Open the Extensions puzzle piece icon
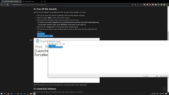169x95 pixels. (156, 5)
